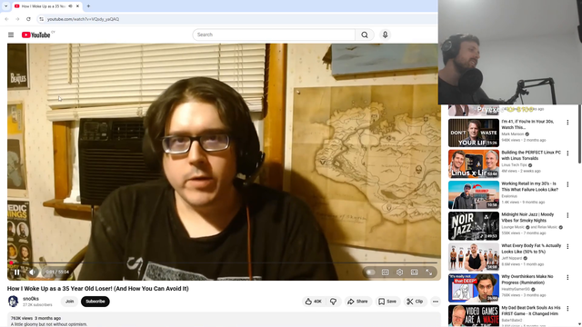Click the page vertical scrollbar
This screenshot has height=327, width=582.
(x=579, y=134)
